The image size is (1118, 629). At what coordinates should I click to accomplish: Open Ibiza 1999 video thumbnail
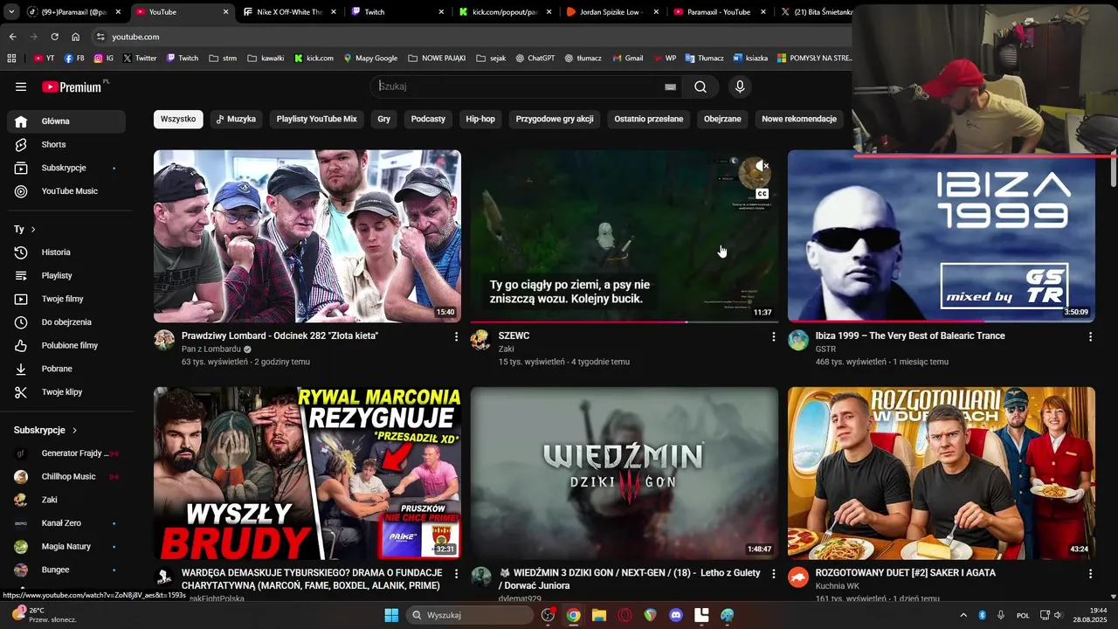point(942,236)
